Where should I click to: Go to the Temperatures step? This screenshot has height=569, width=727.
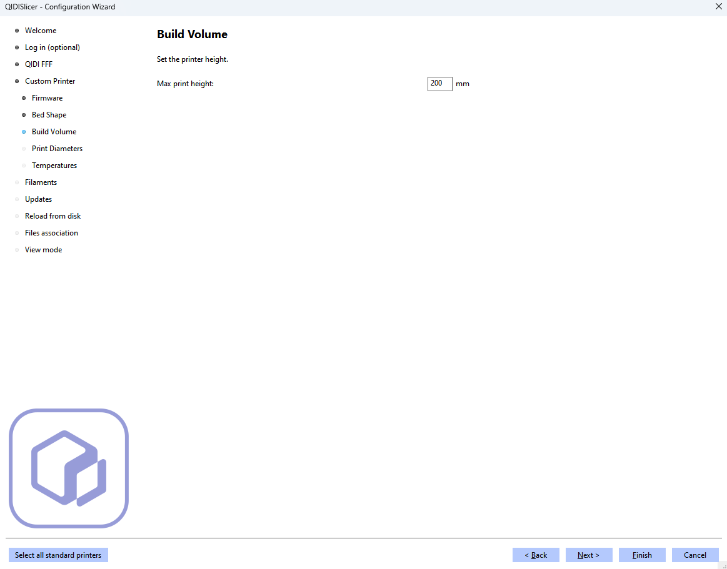tap(54, 166)
